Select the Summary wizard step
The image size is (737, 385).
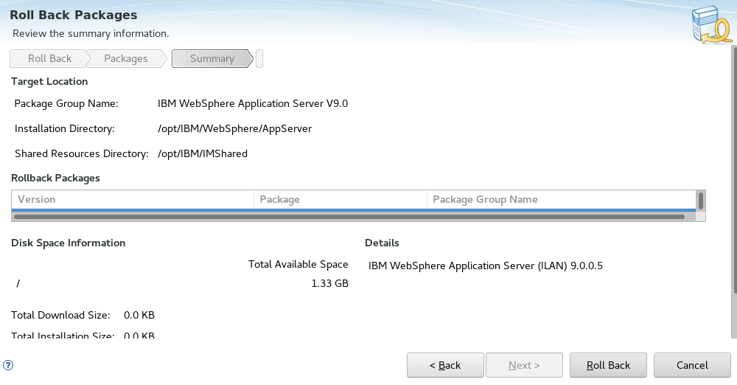(212, 58)
